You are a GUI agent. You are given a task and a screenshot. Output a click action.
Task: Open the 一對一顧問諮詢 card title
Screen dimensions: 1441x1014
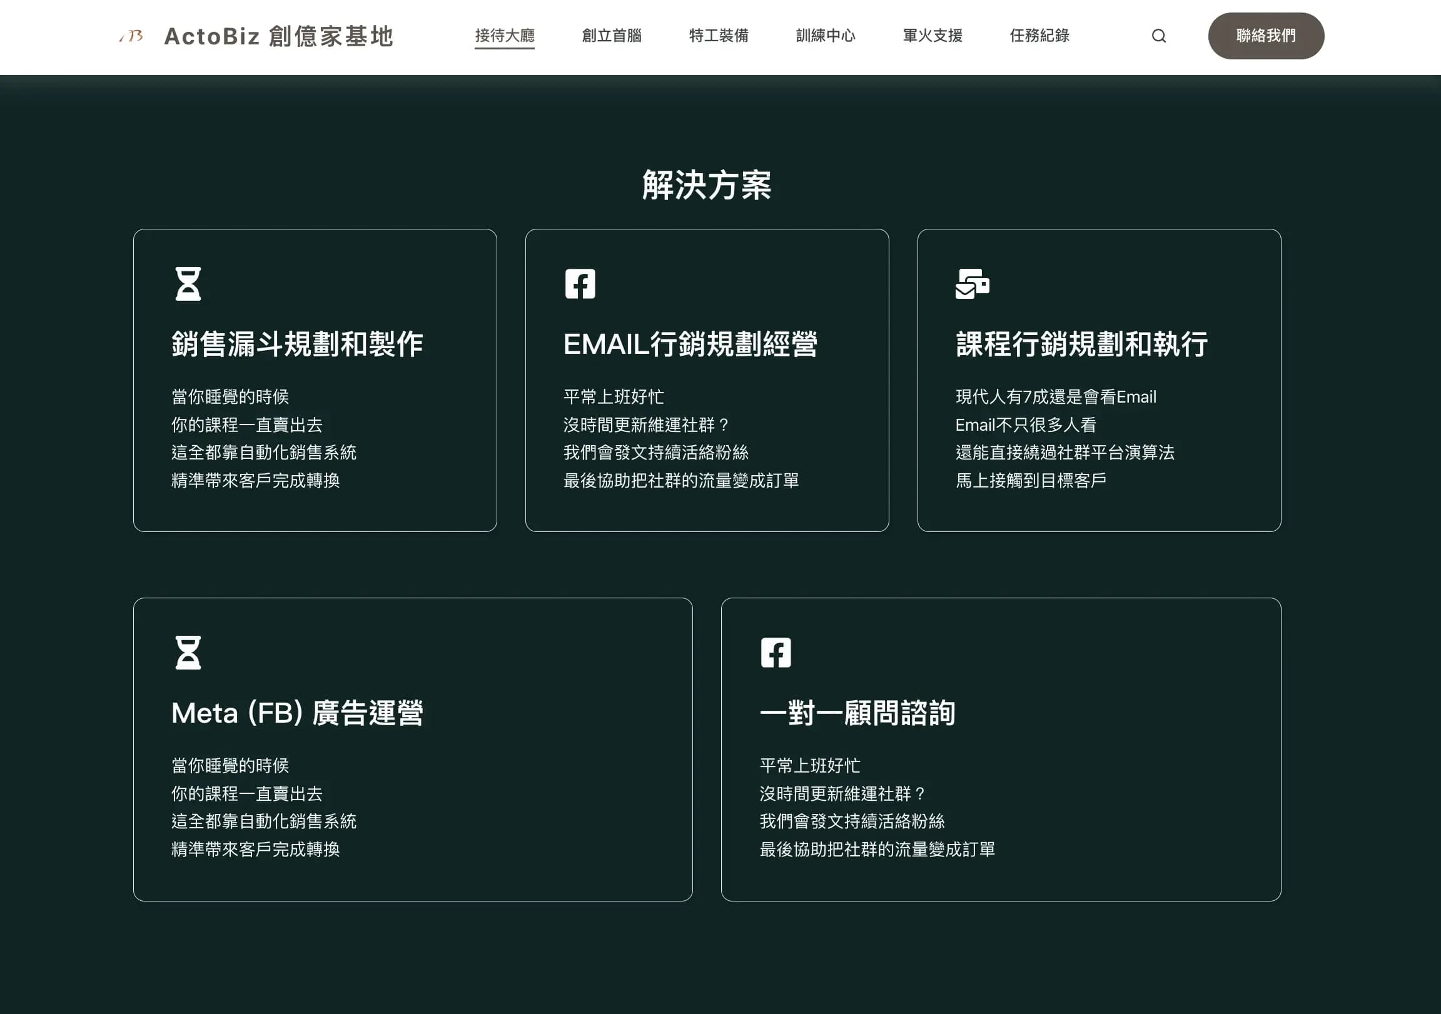[x=857, y=713]
